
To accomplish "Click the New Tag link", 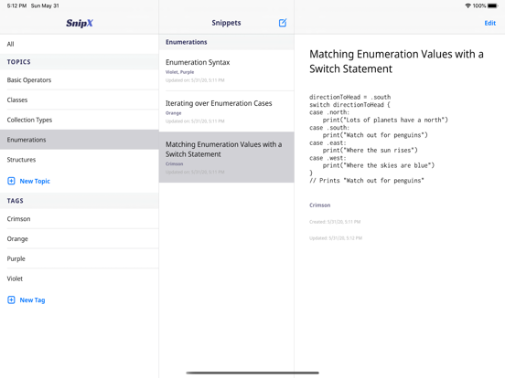I will click(32, 299).
